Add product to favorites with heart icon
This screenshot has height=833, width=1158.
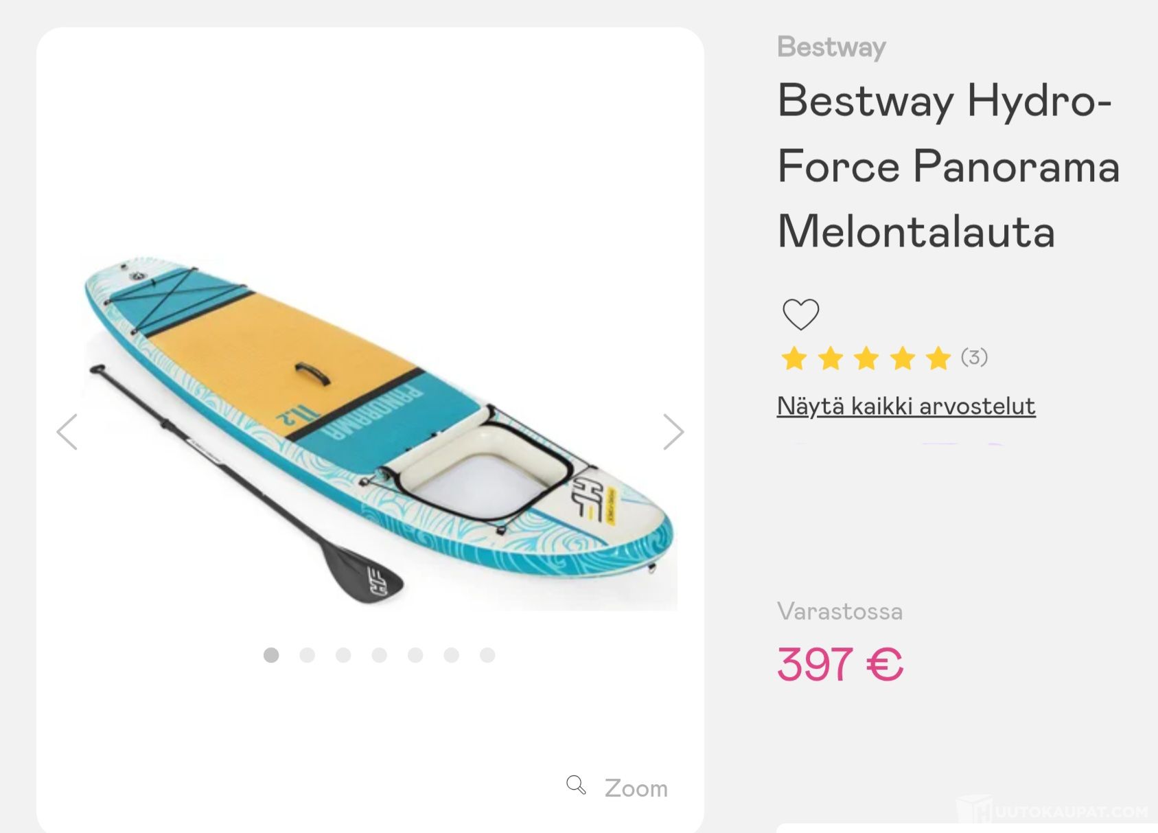[800, 315]
